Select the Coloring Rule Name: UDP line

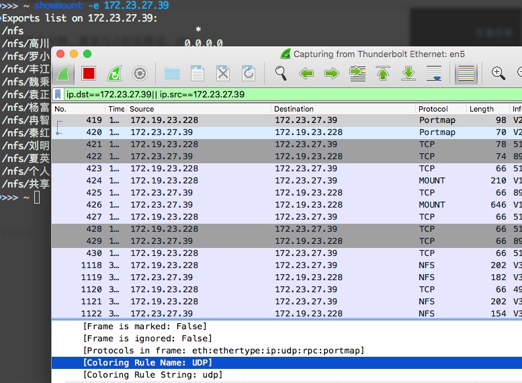coord(287,363)
